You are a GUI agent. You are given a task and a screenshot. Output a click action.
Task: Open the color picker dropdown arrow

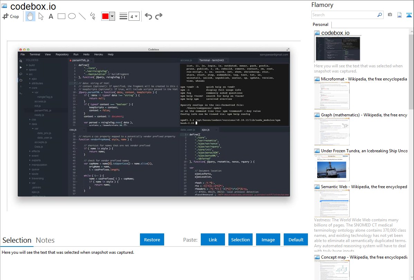(x=112, y=16)
